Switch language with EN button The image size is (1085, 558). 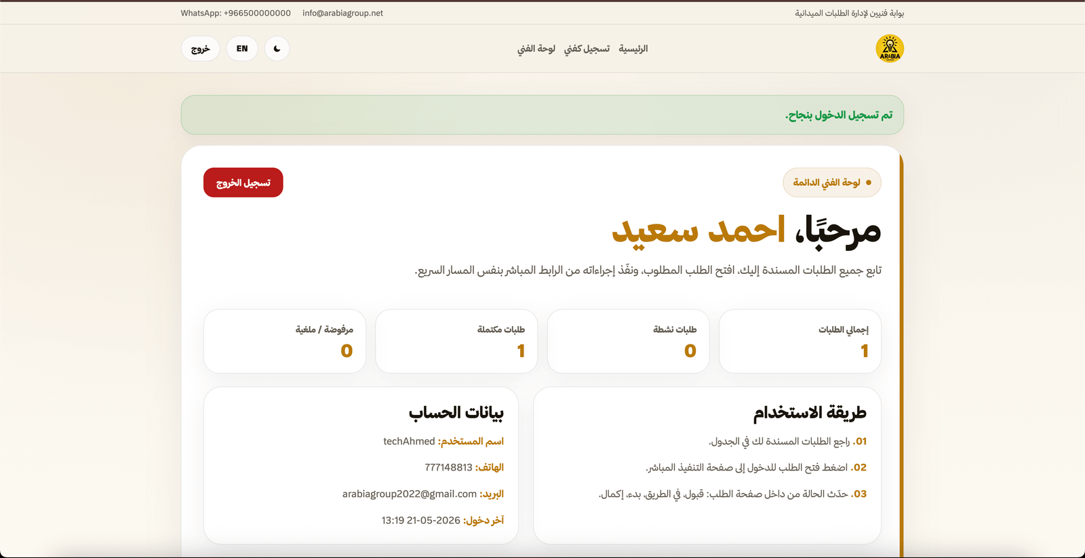tap(242, 49)
